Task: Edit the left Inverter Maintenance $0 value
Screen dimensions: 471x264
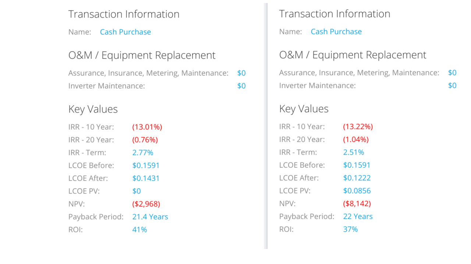Action: (x=241, y=86)
